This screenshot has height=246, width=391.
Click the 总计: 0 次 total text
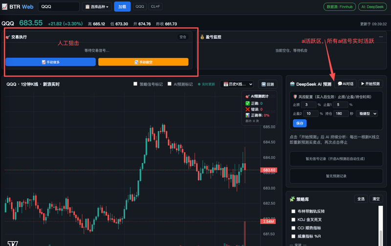(x=252, y=121)
